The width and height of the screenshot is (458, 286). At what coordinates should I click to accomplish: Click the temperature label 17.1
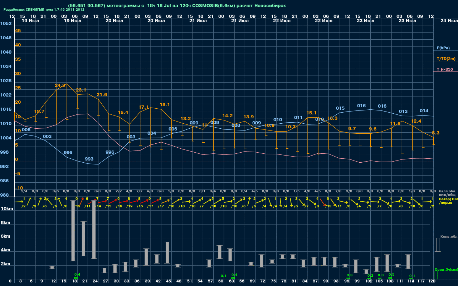tap(144, 107)
